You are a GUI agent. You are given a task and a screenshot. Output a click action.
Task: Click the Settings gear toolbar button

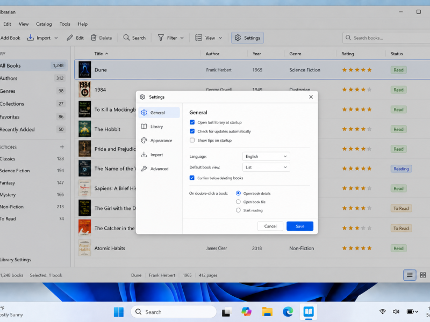click(x=247, y=38)
